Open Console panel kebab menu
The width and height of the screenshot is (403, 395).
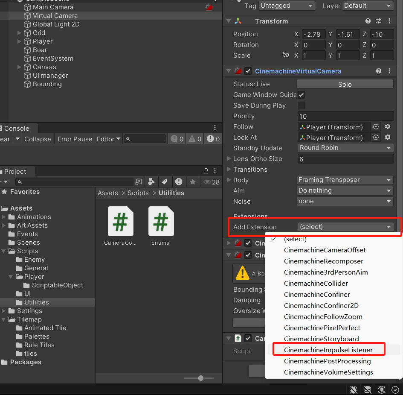215,128
